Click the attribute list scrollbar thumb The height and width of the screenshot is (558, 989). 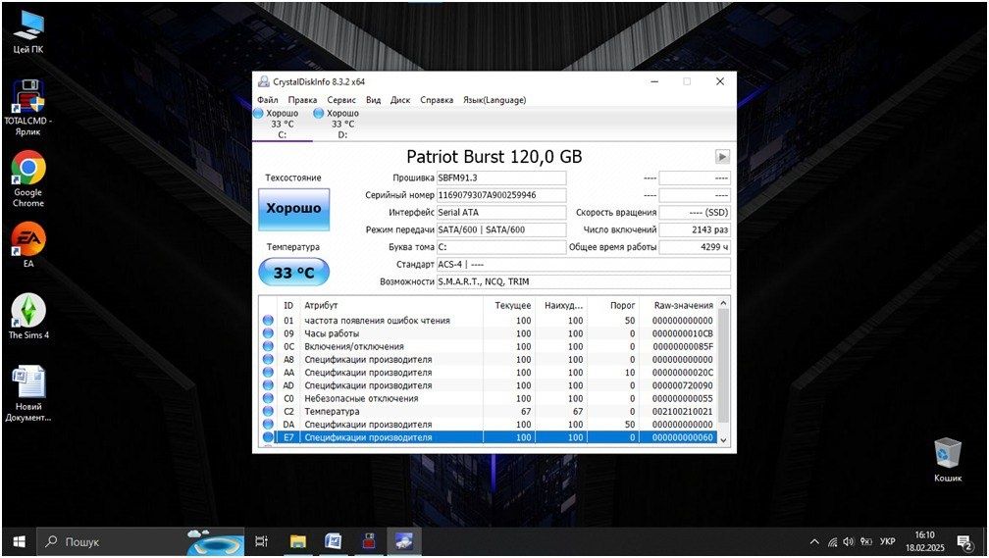(723, 366)
